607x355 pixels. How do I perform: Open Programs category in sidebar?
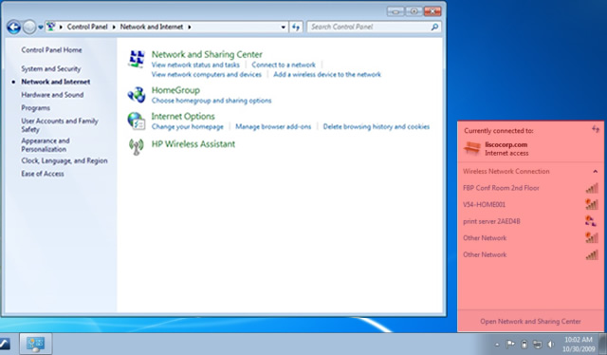coord(36,108)
